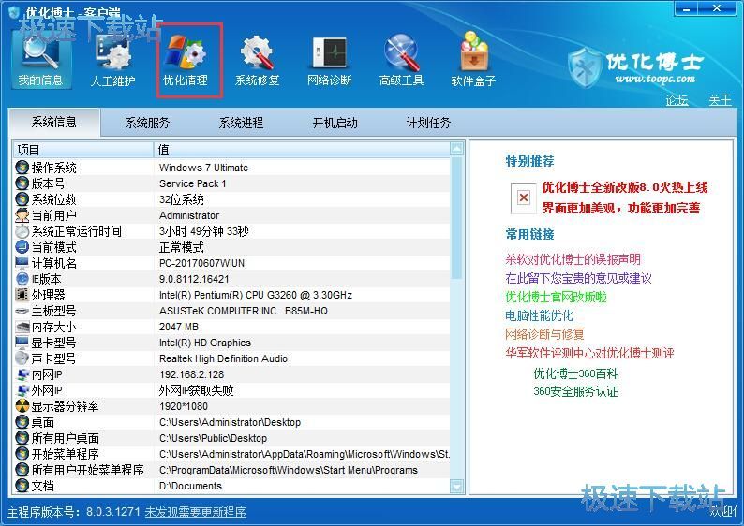Select the value 9.0.8112.16421
This screenshot has width=744, height=526.
(194, 279)
